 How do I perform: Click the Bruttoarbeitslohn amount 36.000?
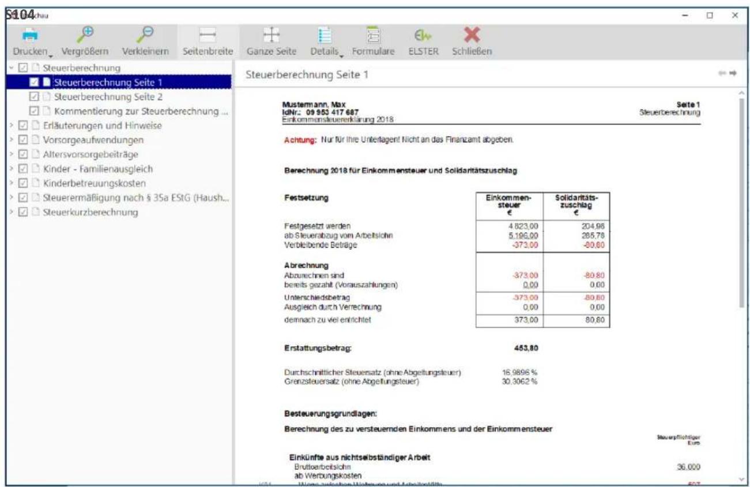click(688, 467)
